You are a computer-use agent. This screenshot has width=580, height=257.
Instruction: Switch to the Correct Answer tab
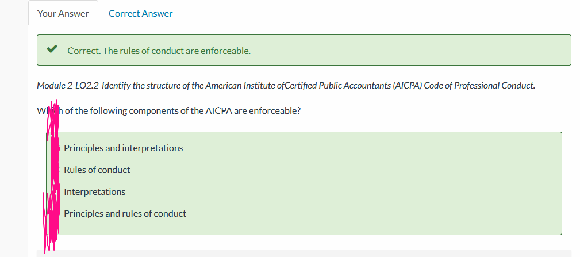[x=141, y=14]
